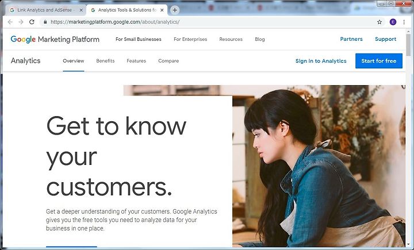Viewport: 414px width, 250px height.
Task: Close the Link Analytics and AdSense tab
Action: 81,10
